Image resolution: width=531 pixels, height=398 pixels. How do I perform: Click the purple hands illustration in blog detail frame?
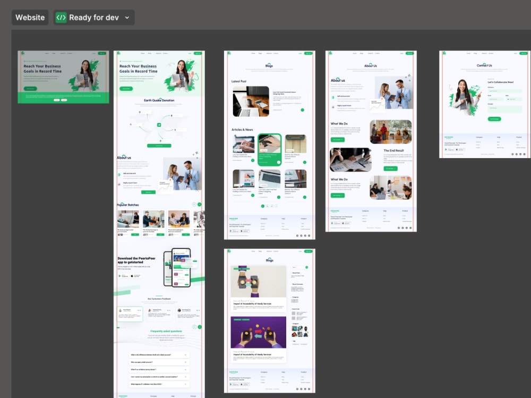259,332
